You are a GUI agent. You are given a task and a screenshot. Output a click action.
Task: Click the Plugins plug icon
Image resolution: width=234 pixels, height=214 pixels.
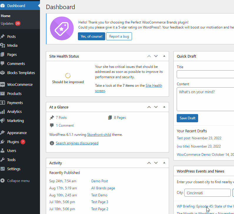click(3, 142)
